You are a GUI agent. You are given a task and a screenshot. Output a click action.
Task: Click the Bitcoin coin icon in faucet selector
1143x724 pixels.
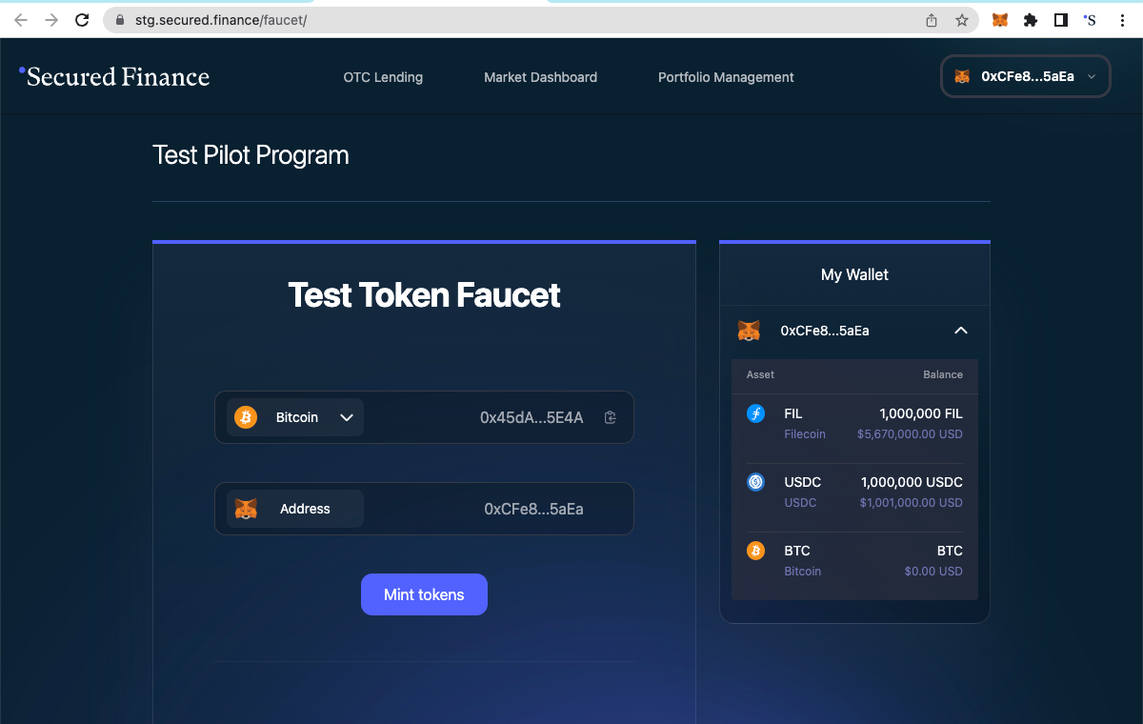pyautogui.click(x=246, y=417)
